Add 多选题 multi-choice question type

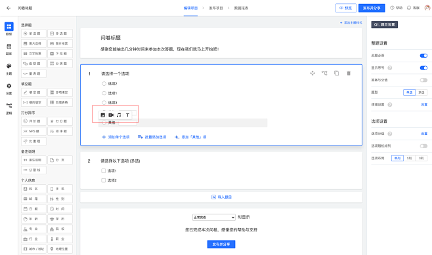pyautogui.click(x=60, y=33)
